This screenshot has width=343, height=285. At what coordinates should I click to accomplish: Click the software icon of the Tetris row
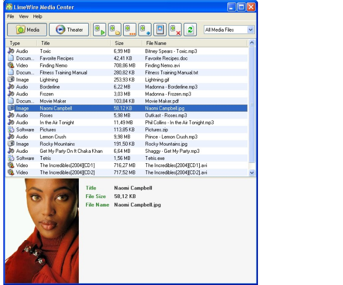11,158
